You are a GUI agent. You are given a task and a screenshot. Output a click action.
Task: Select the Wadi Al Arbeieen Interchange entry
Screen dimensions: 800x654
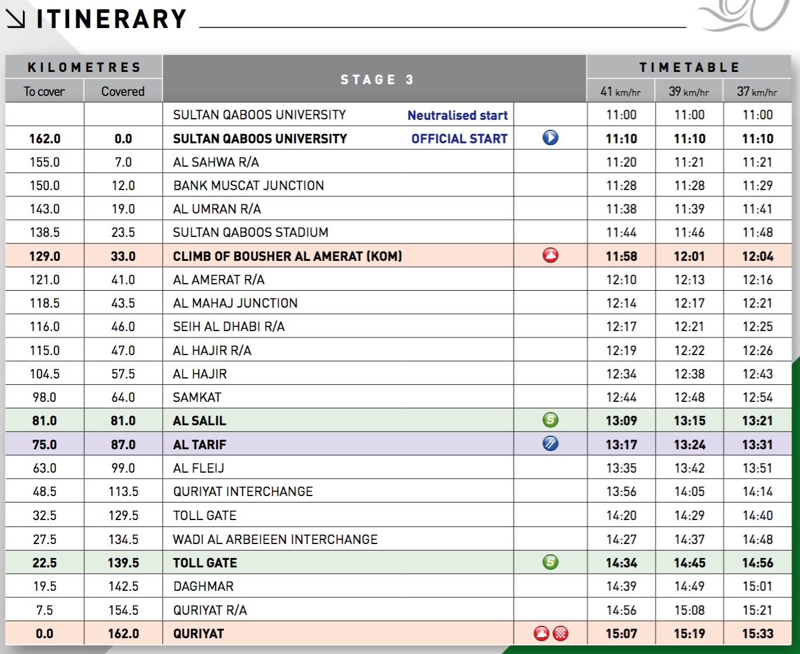(x=275, y=539)
